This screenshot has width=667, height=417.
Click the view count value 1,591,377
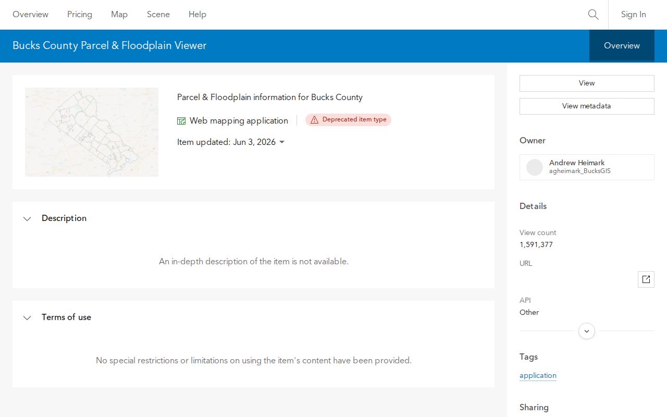(x=536, y=244)
